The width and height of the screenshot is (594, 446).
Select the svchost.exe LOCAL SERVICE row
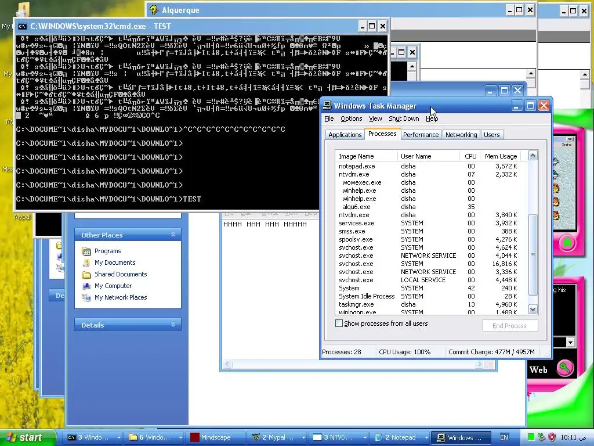428,280
